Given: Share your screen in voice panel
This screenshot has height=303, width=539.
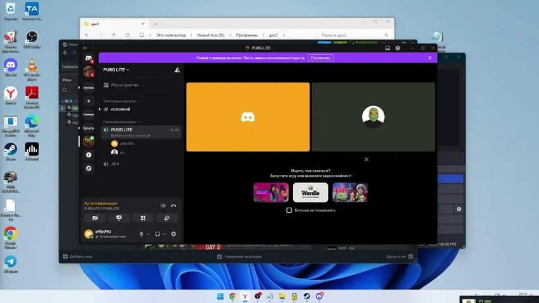Looking at the screenshot, I should 119,218.
